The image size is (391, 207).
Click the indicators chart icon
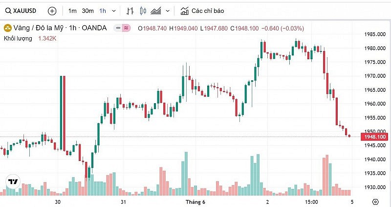184,11
